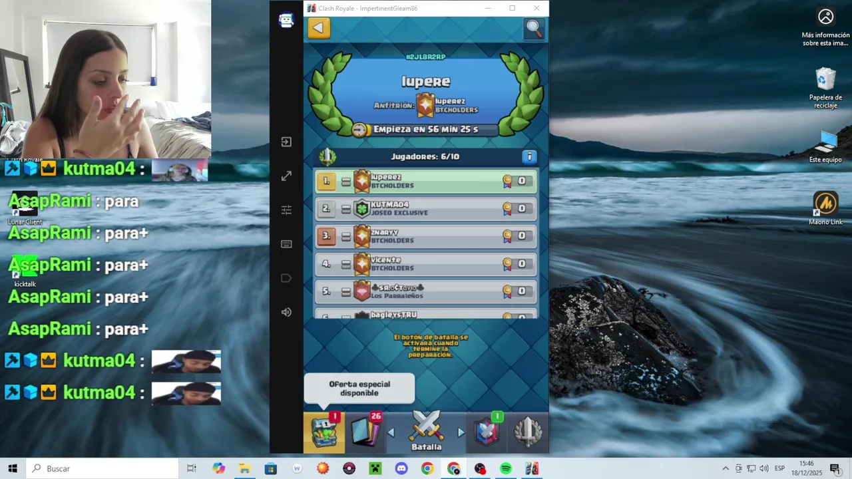Change the ESP input language indicator

[x=779, y=468]
